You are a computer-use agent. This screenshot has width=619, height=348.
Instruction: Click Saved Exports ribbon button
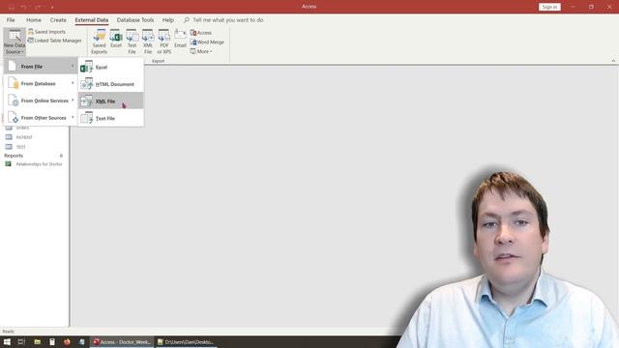[x=99, y=42]
